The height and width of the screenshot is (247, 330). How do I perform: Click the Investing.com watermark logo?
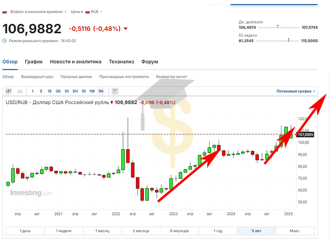31,193
